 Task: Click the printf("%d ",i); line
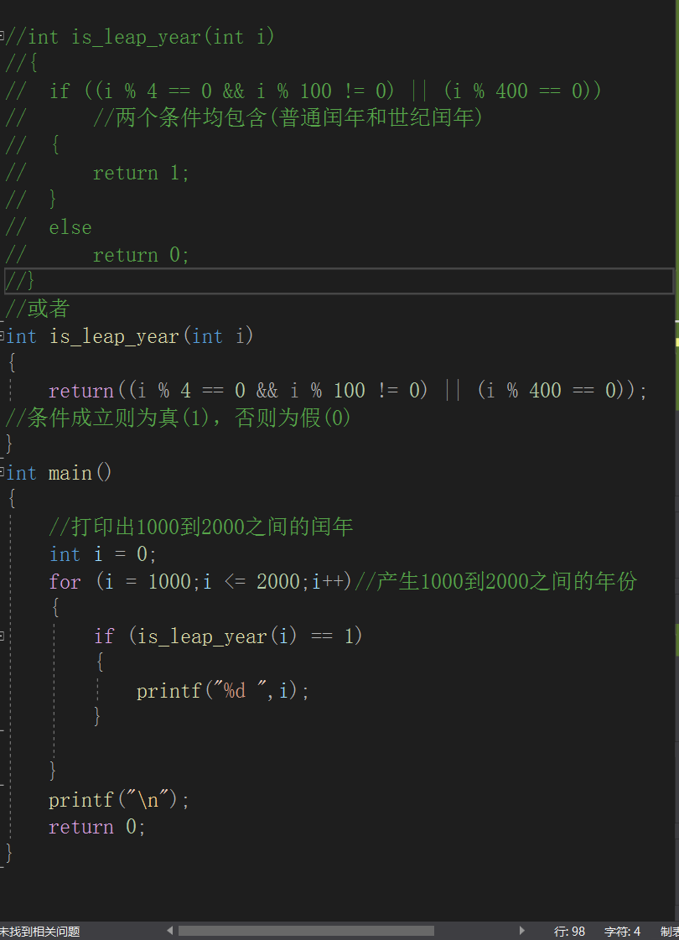pos(223,691)
